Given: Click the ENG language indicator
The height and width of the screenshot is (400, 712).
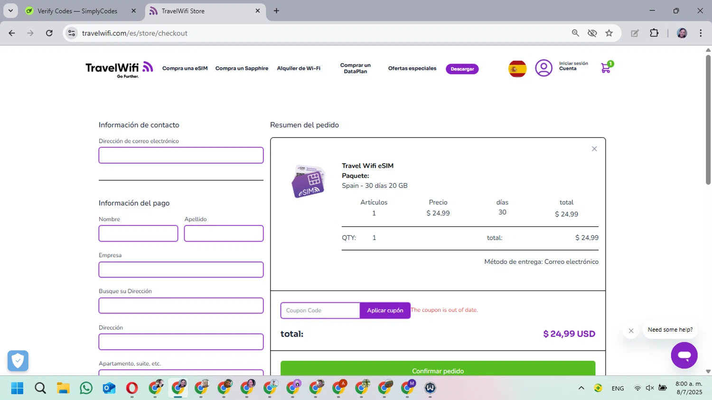Looking at the screenshot, I should point(618,388).
